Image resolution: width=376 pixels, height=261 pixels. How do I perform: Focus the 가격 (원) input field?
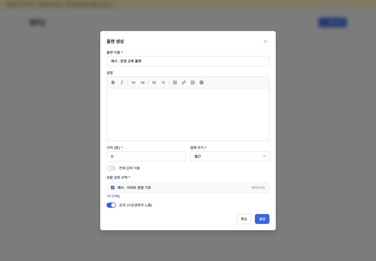point(146,156)
